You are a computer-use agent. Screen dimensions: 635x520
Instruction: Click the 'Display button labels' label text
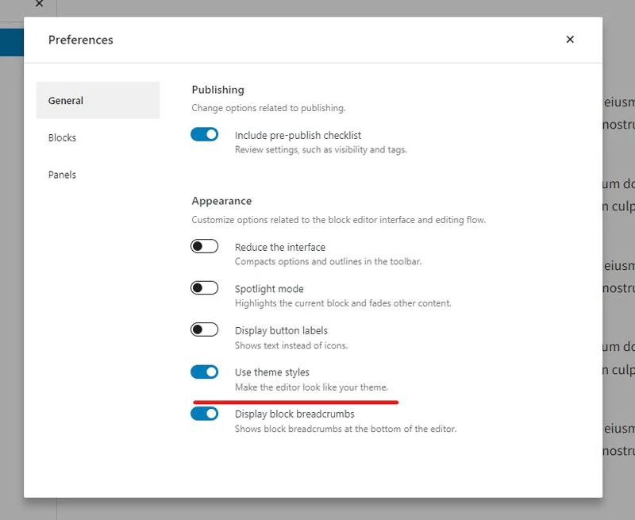click(x=281, y=330)
